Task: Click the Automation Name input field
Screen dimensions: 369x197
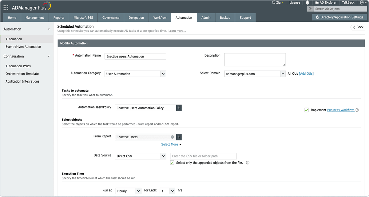Action: point(135,56)
